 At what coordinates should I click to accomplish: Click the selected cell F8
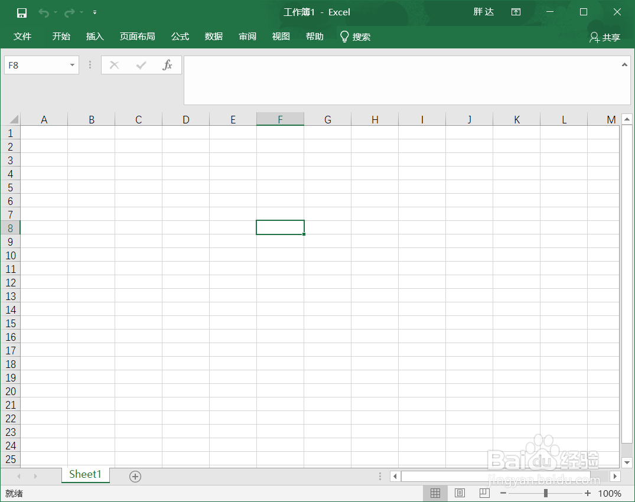pos(280,227)
